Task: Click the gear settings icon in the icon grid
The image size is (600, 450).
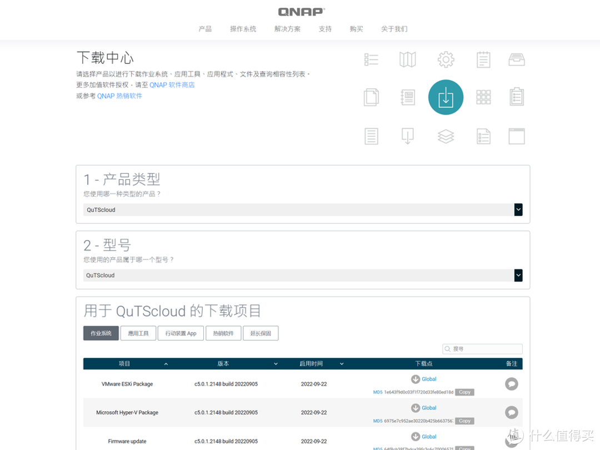Action: pyautogui.click(x=446, y=59)
